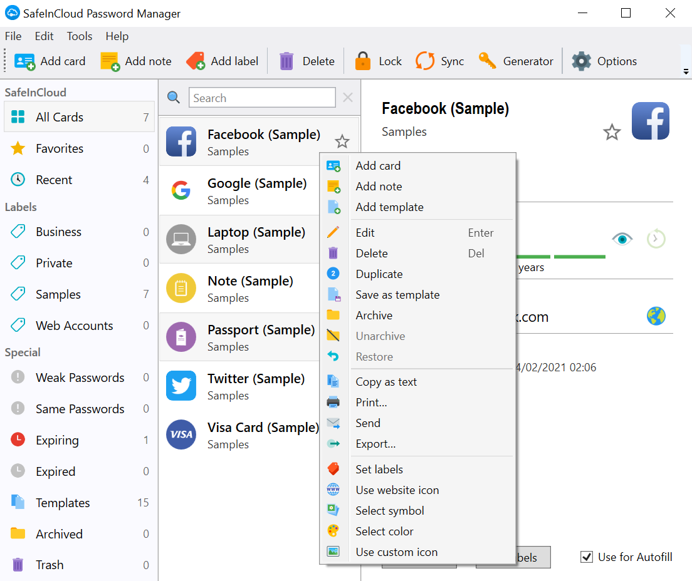Choose Save as template option
This screenshot has width=692, height=581.
pos(418,295)
